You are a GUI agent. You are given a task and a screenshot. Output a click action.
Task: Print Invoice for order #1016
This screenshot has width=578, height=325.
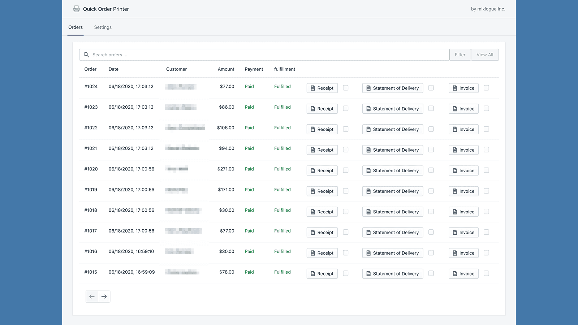click(463, 253)
